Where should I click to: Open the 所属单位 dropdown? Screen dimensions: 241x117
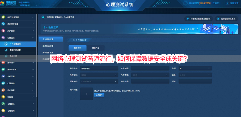tap(99, 82)
